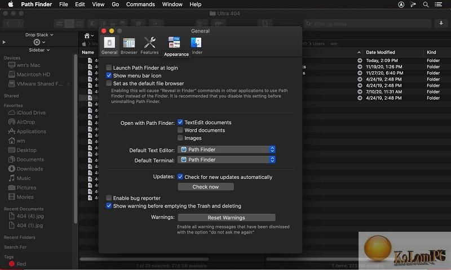The width and height of the screenshot is (451, 270).
Task: Open iCloud Drive in sidebar
Action: point(27,112)
